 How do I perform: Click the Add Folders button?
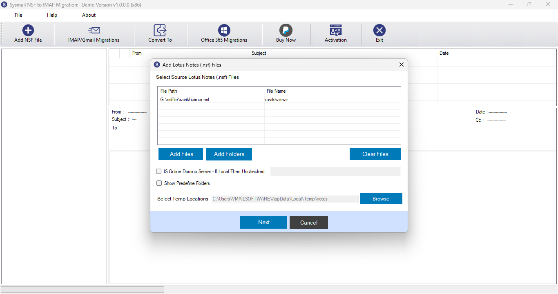(229, 154)
